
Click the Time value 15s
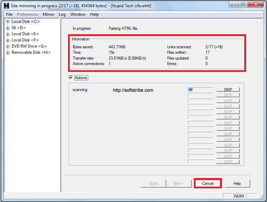(111, 52)
